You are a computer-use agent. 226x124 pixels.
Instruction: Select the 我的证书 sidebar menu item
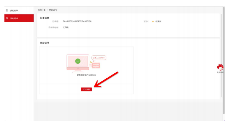[x=14, y=18]
